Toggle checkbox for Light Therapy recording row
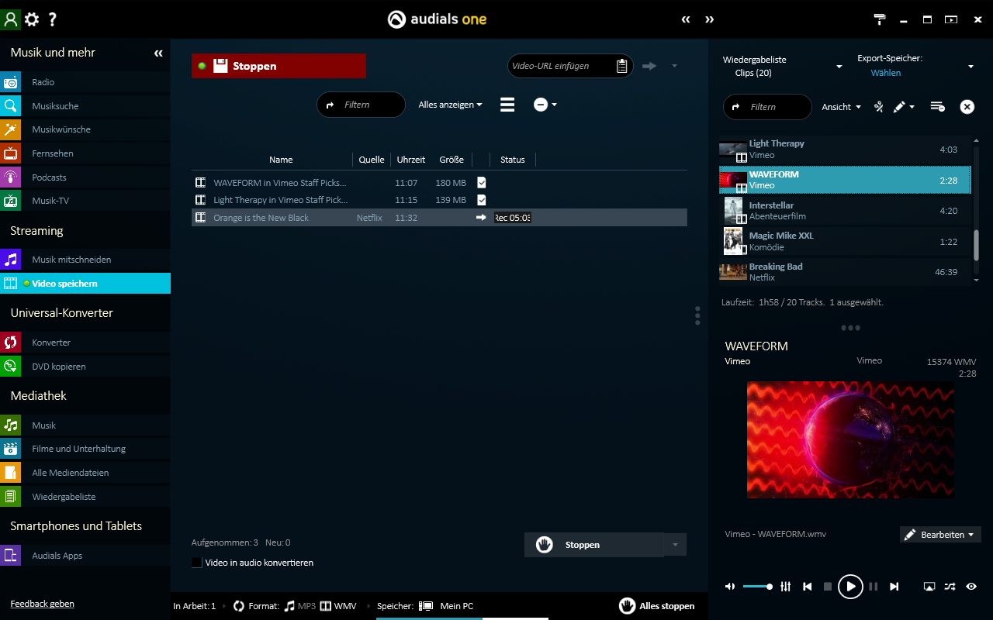 481,200
